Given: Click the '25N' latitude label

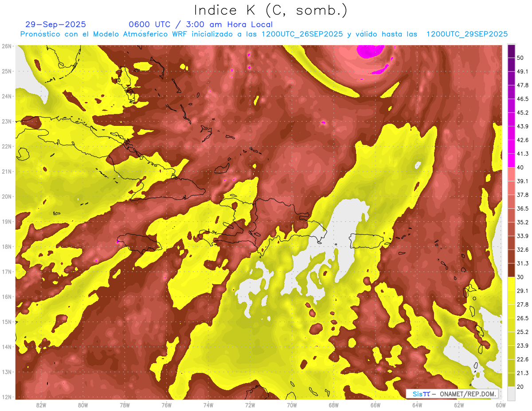Looking at the screenshot, I should [x=6, y=71].
